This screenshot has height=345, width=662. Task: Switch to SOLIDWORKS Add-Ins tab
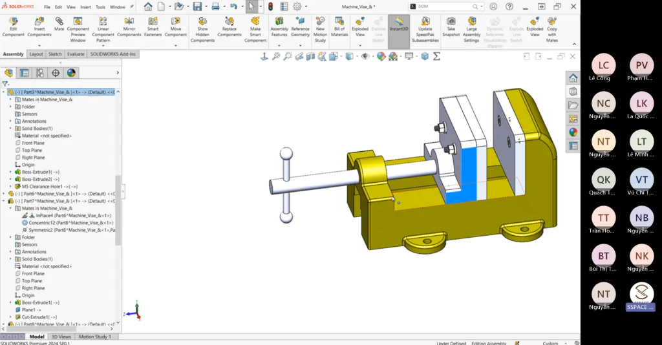pos(112,54)
